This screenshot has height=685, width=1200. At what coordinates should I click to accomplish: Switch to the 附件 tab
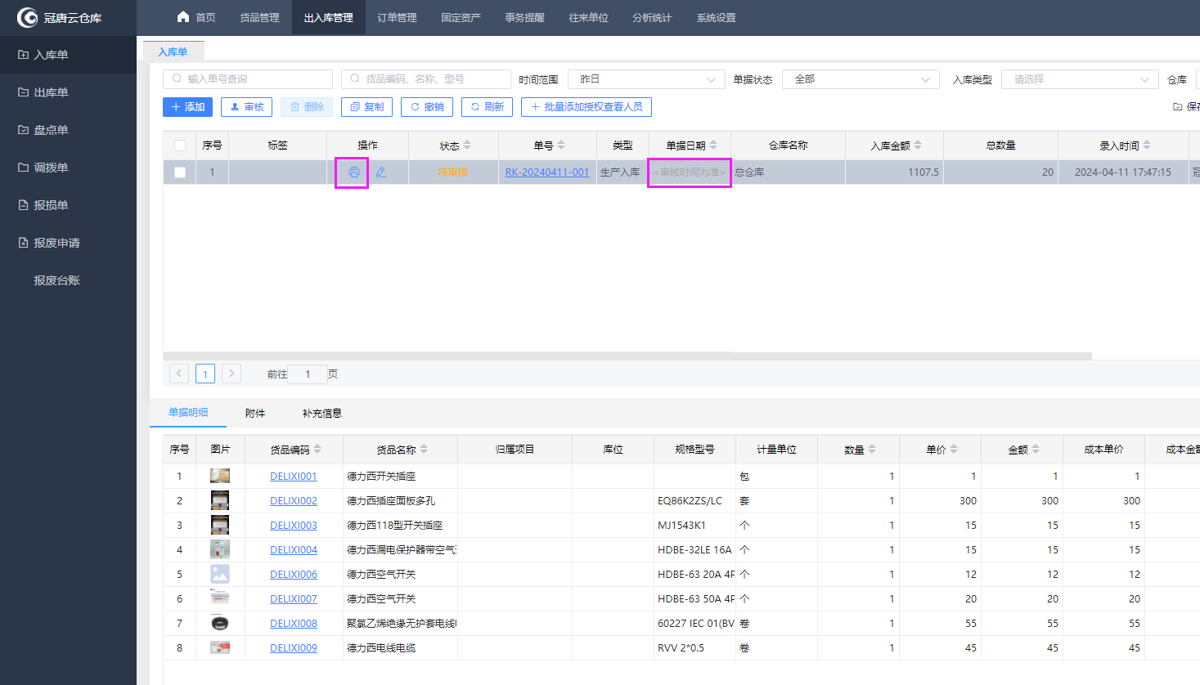pyautogui.click(x=255, y=414)
